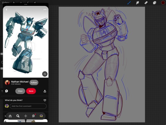Focus the Add the first comment field

pos(28,106)
